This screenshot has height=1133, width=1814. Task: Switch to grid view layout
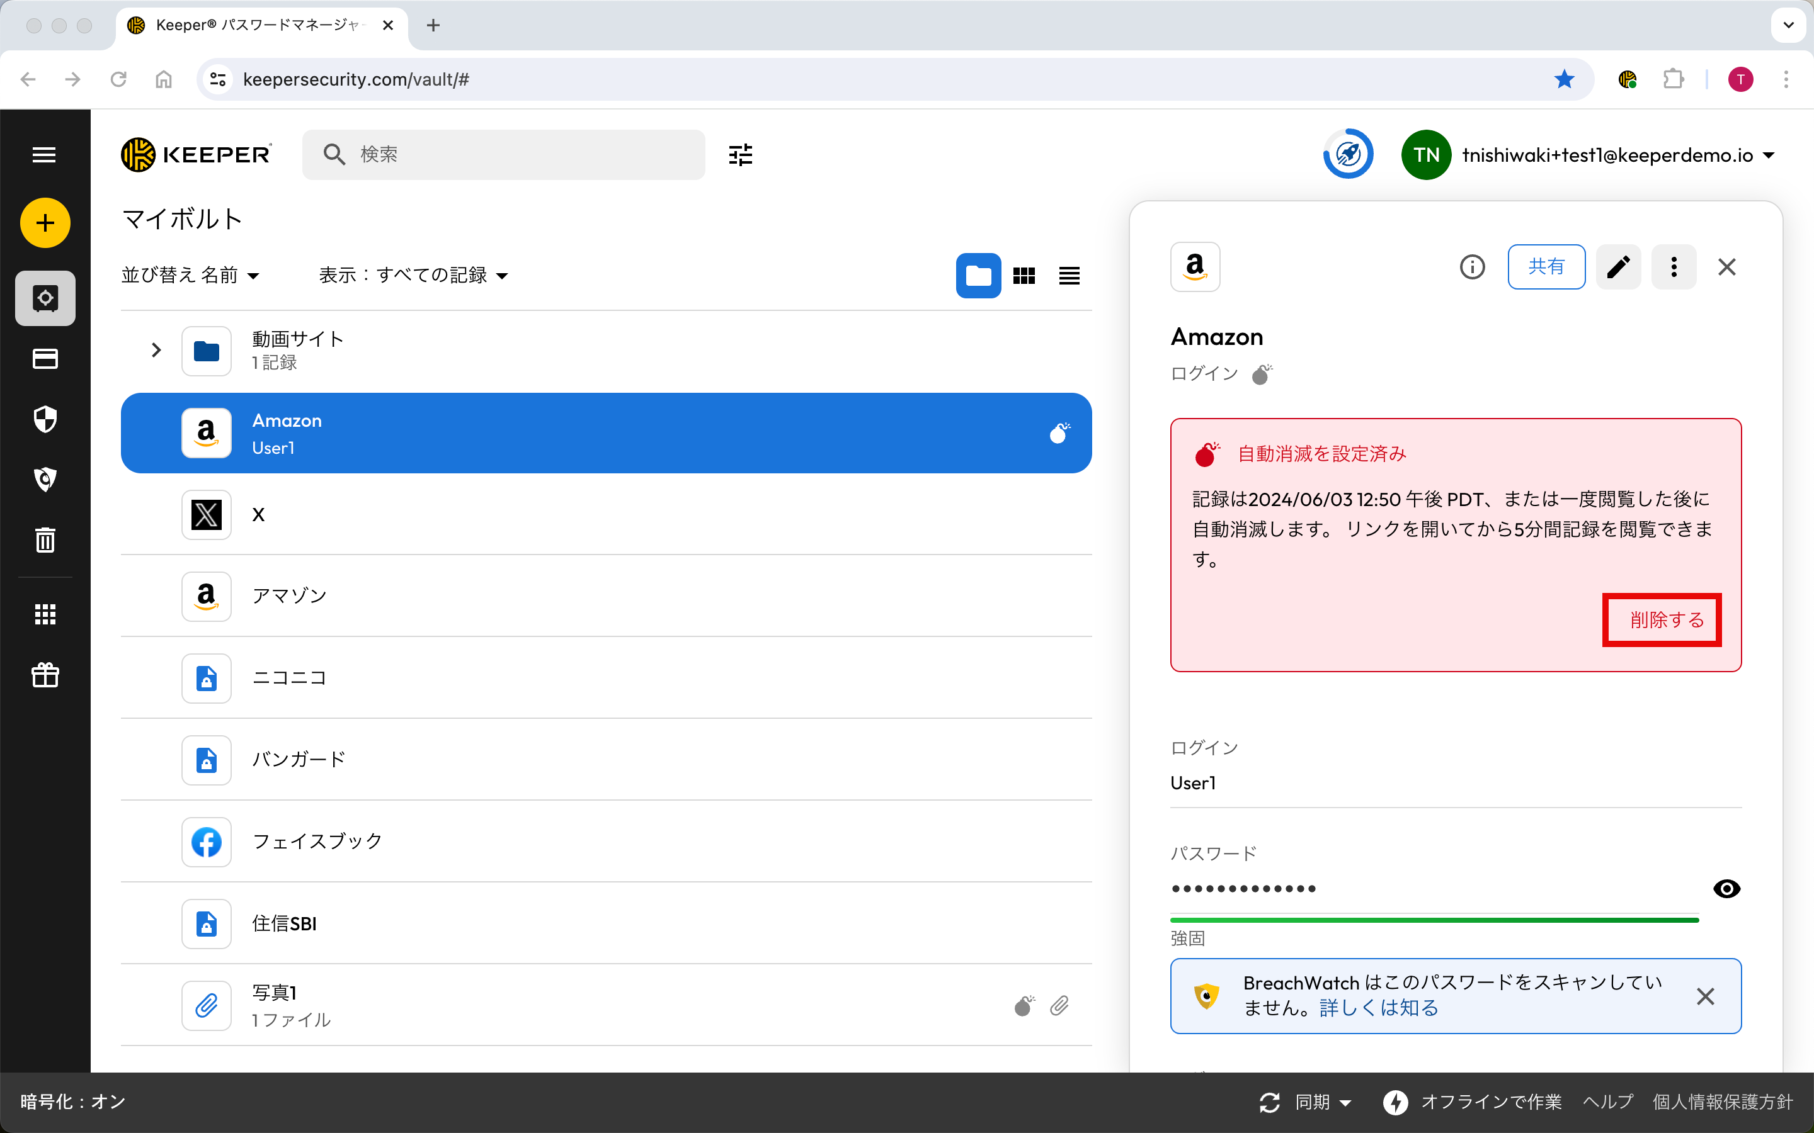[1024, 276]
